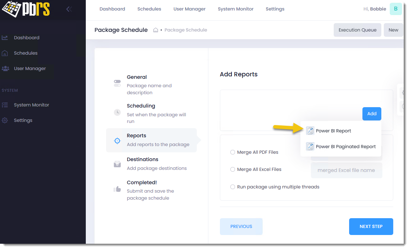The image size is (409, 249).
Task: Toggle Run package using multiple threads
Action: pos(233,187)
